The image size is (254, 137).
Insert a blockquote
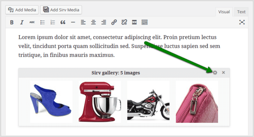coord(63,22)
